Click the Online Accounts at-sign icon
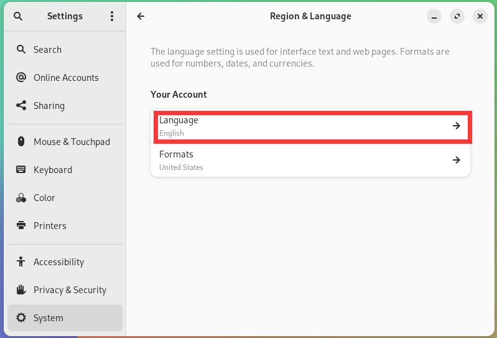This screenshot has height=338, width=497. [x=21, y=77]
